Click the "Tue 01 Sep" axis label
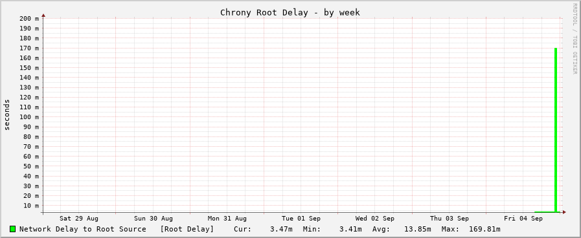 click(301, 219)
